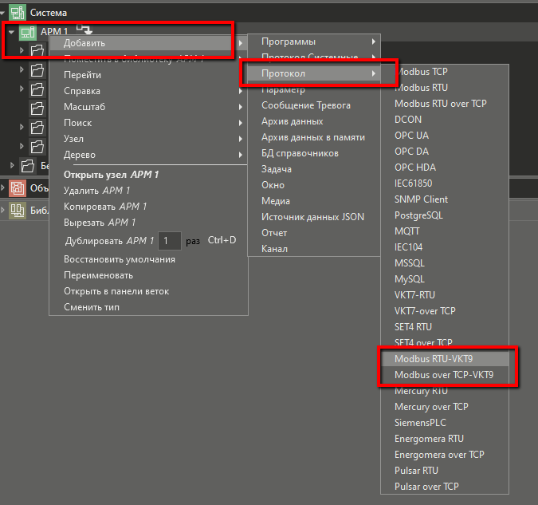This screenshot has height=505, width=538.
Task: Collapse the Система tree node
Action: (x=4, y=13)
